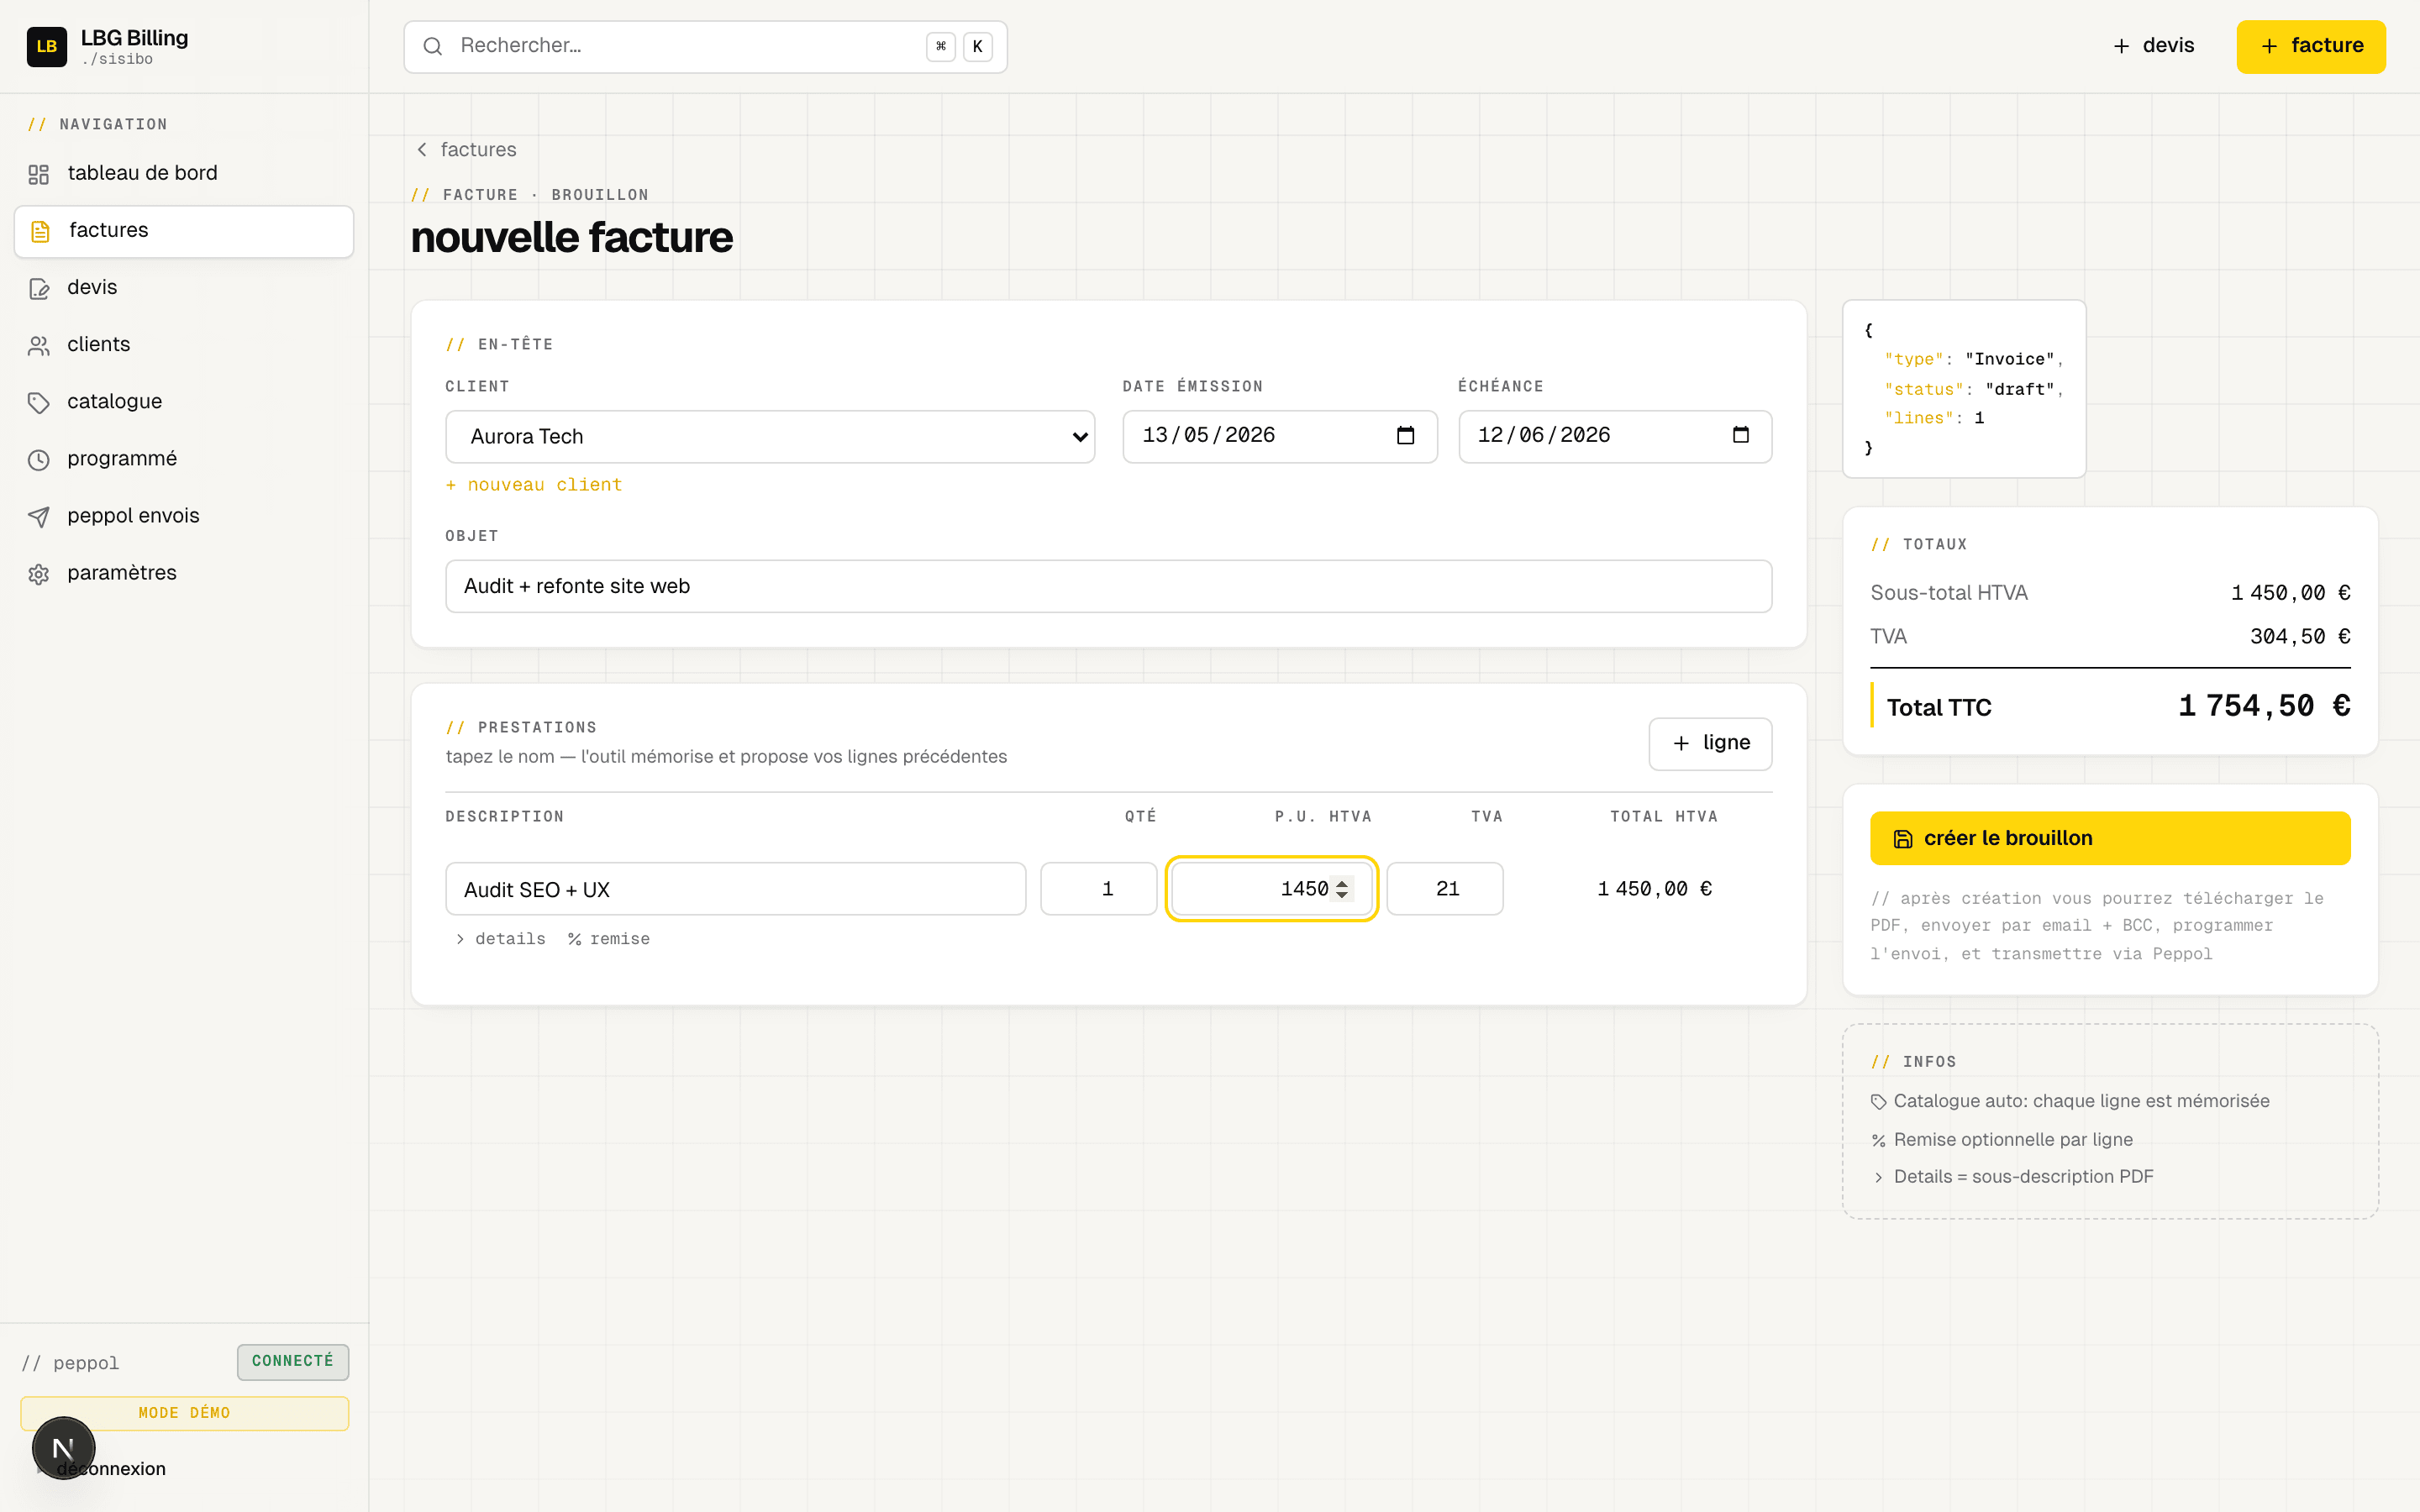The height and width of the screenshot is (1512, 2420).
Task: Click the save icon in créer le brouillon
Action: pos(1903,839)
